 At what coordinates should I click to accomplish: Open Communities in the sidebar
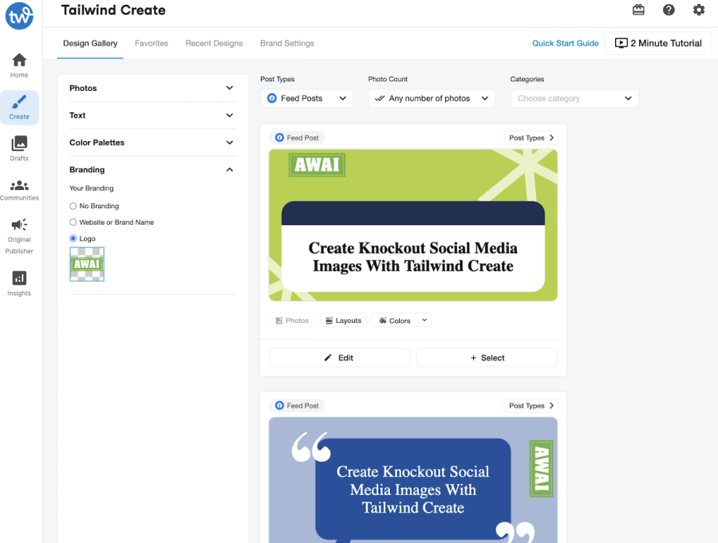(19, 190)
